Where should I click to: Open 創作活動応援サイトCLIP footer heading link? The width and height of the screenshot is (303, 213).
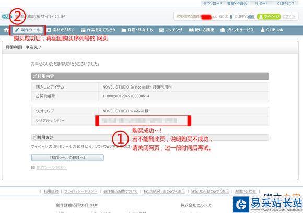point(77,205)
